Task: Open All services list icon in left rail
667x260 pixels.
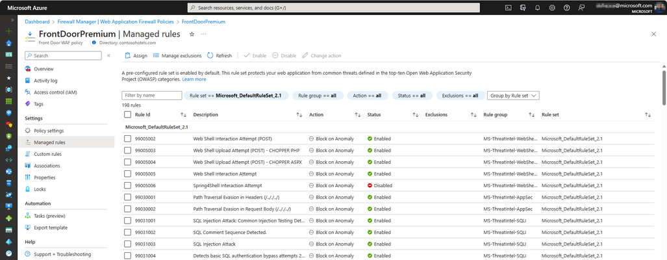Action: (9, 66)
